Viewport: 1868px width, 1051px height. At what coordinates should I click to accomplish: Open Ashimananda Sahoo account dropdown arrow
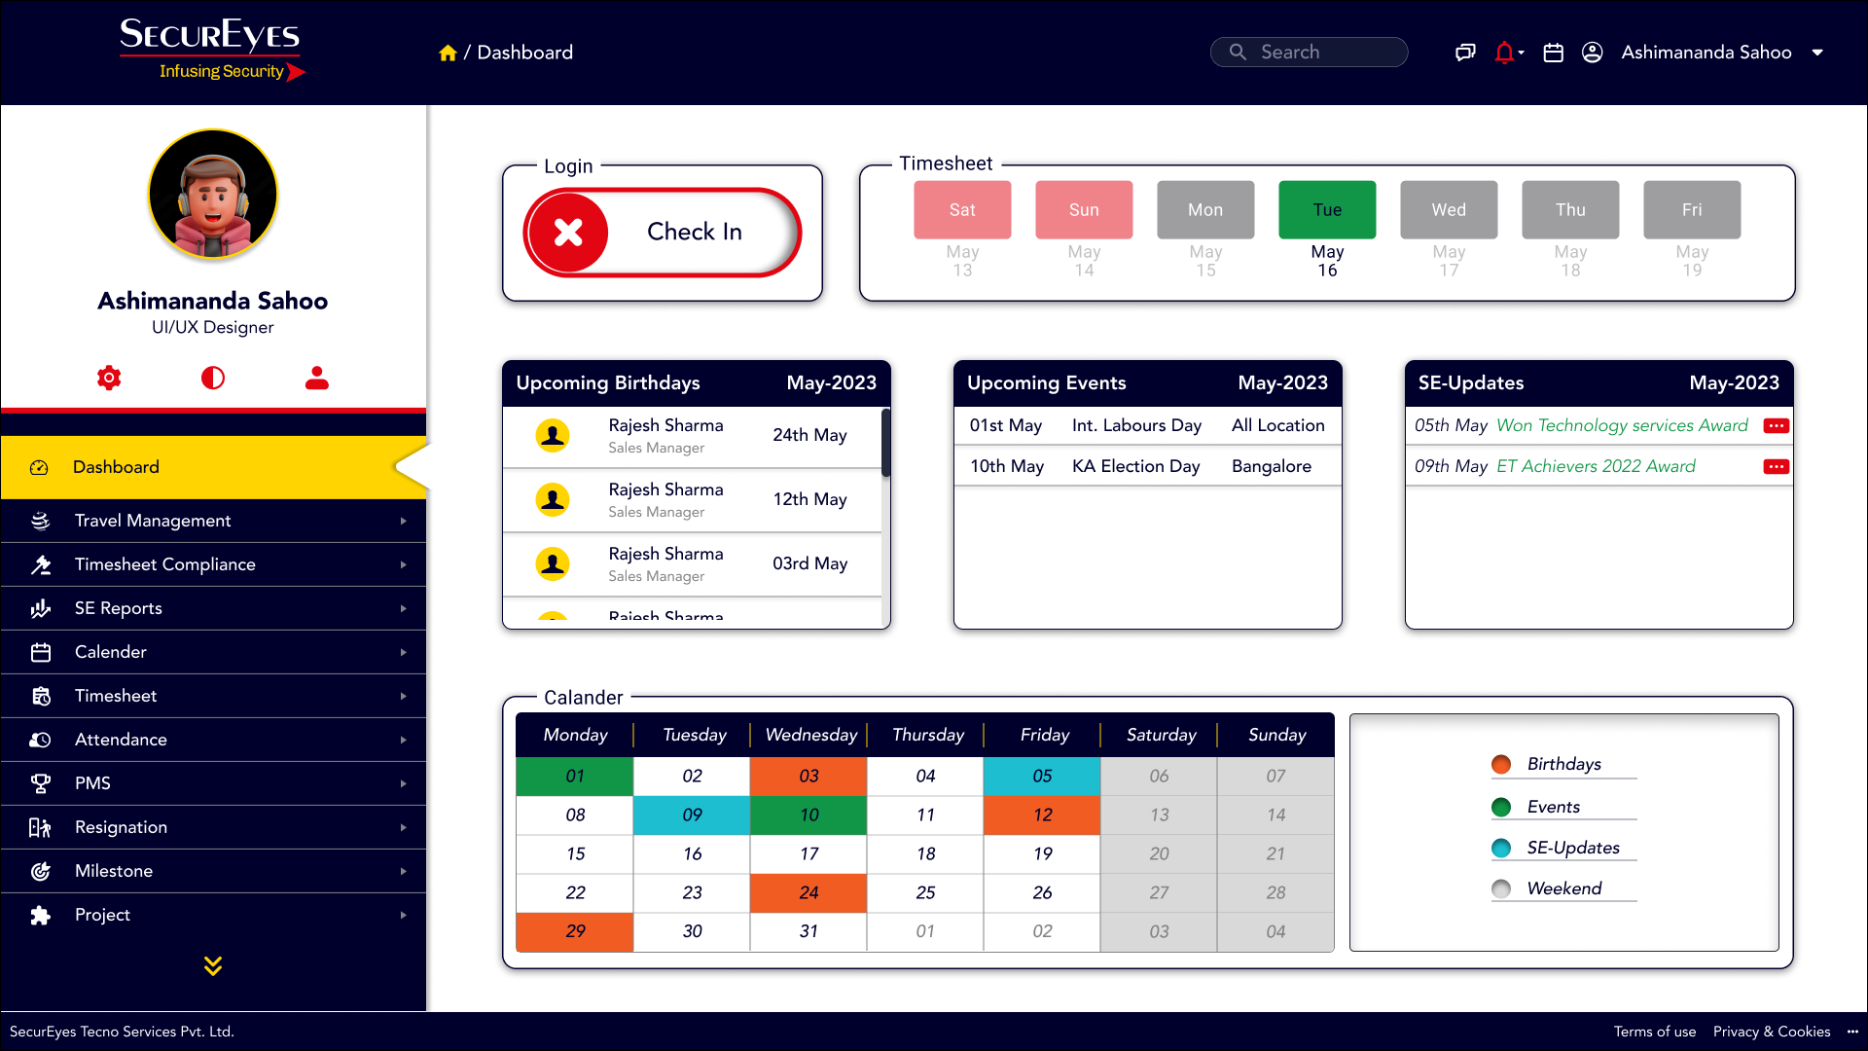pos(1817,53)
